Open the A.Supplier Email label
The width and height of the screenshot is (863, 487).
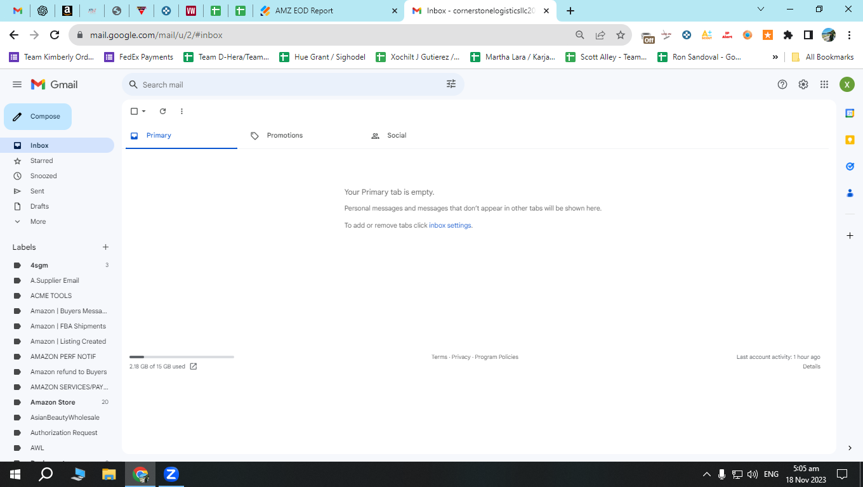(x=57, y=280)
